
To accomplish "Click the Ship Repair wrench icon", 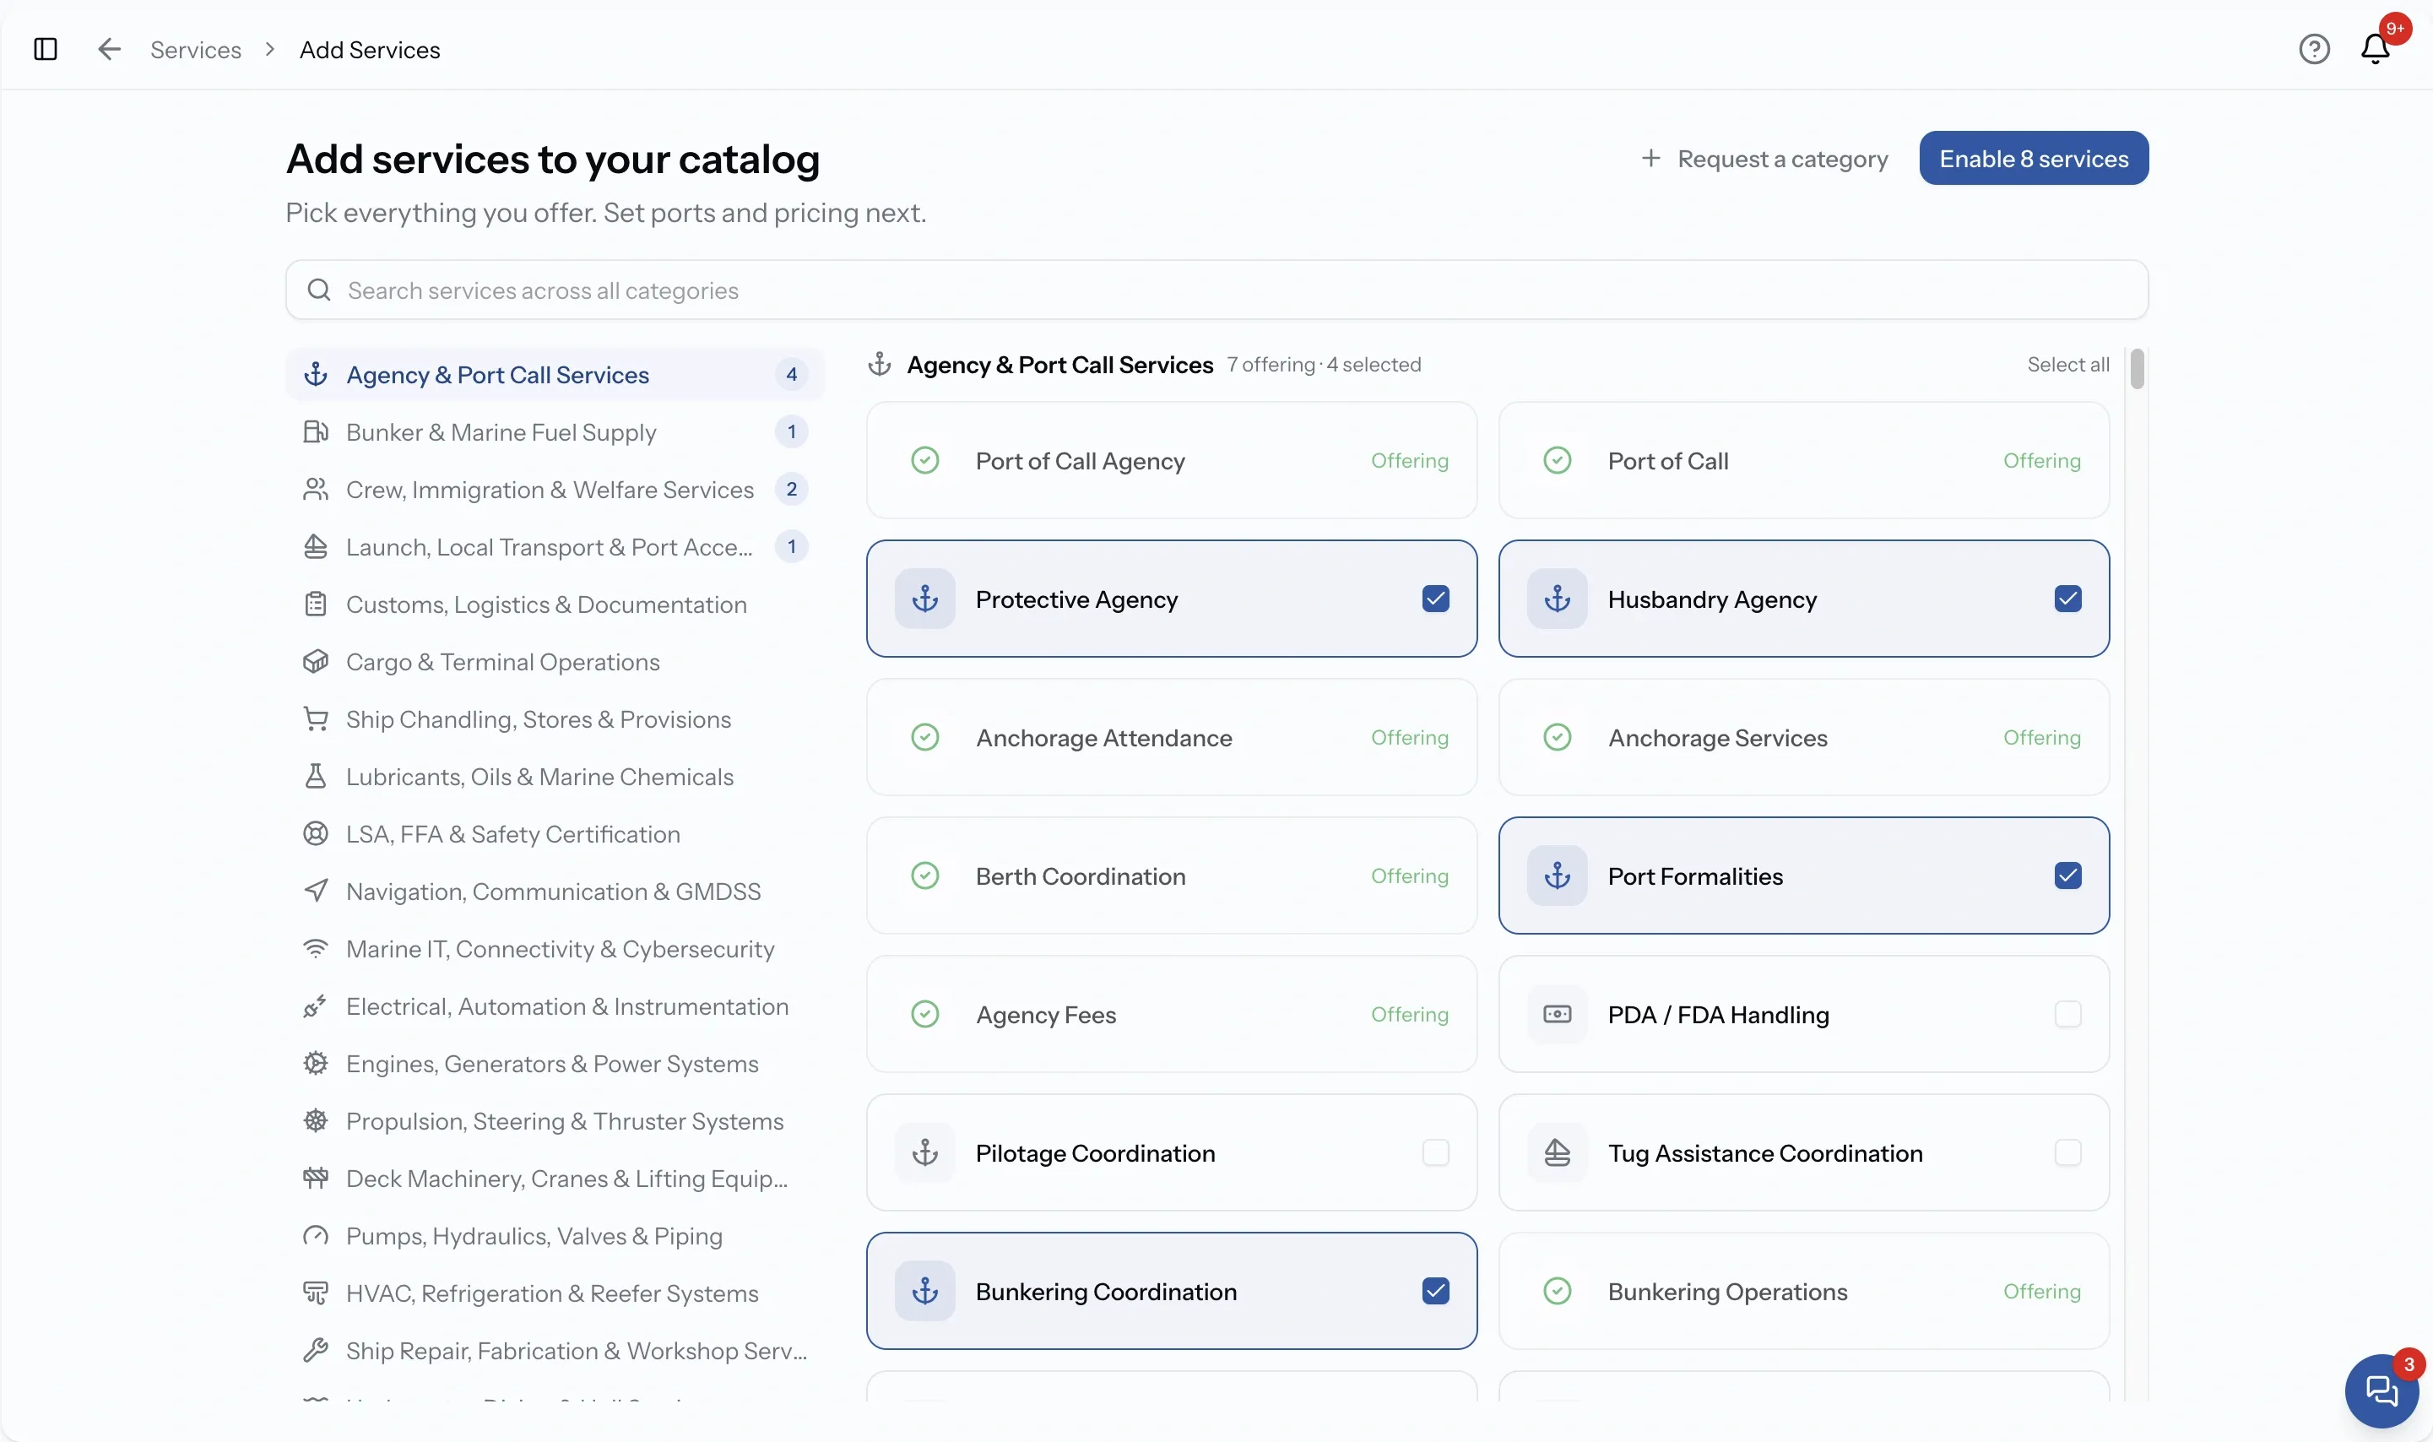I will pos(316,1350).
